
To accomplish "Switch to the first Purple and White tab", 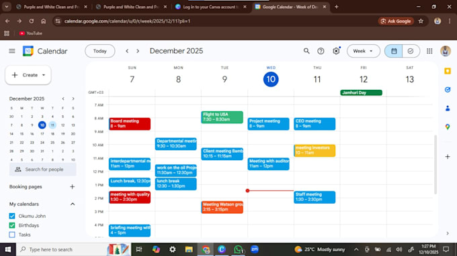I will tap(51, 7).
